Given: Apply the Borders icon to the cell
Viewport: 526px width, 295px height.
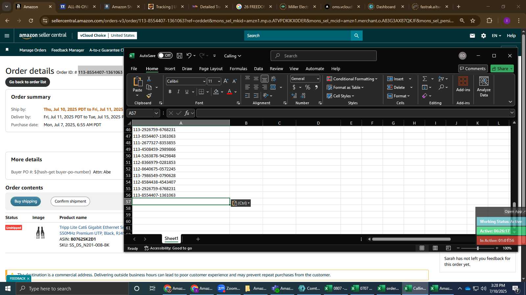Looking at the screenshot, I should (202, 92).
